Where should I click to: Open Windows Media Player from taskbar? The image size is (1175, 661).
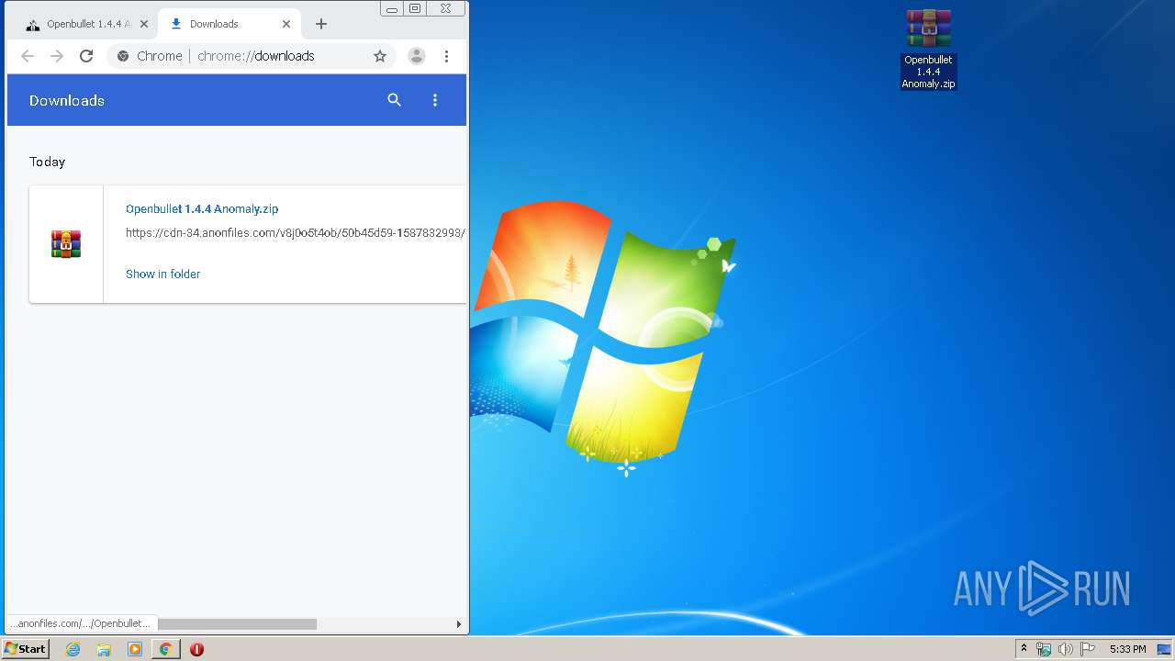135,649
